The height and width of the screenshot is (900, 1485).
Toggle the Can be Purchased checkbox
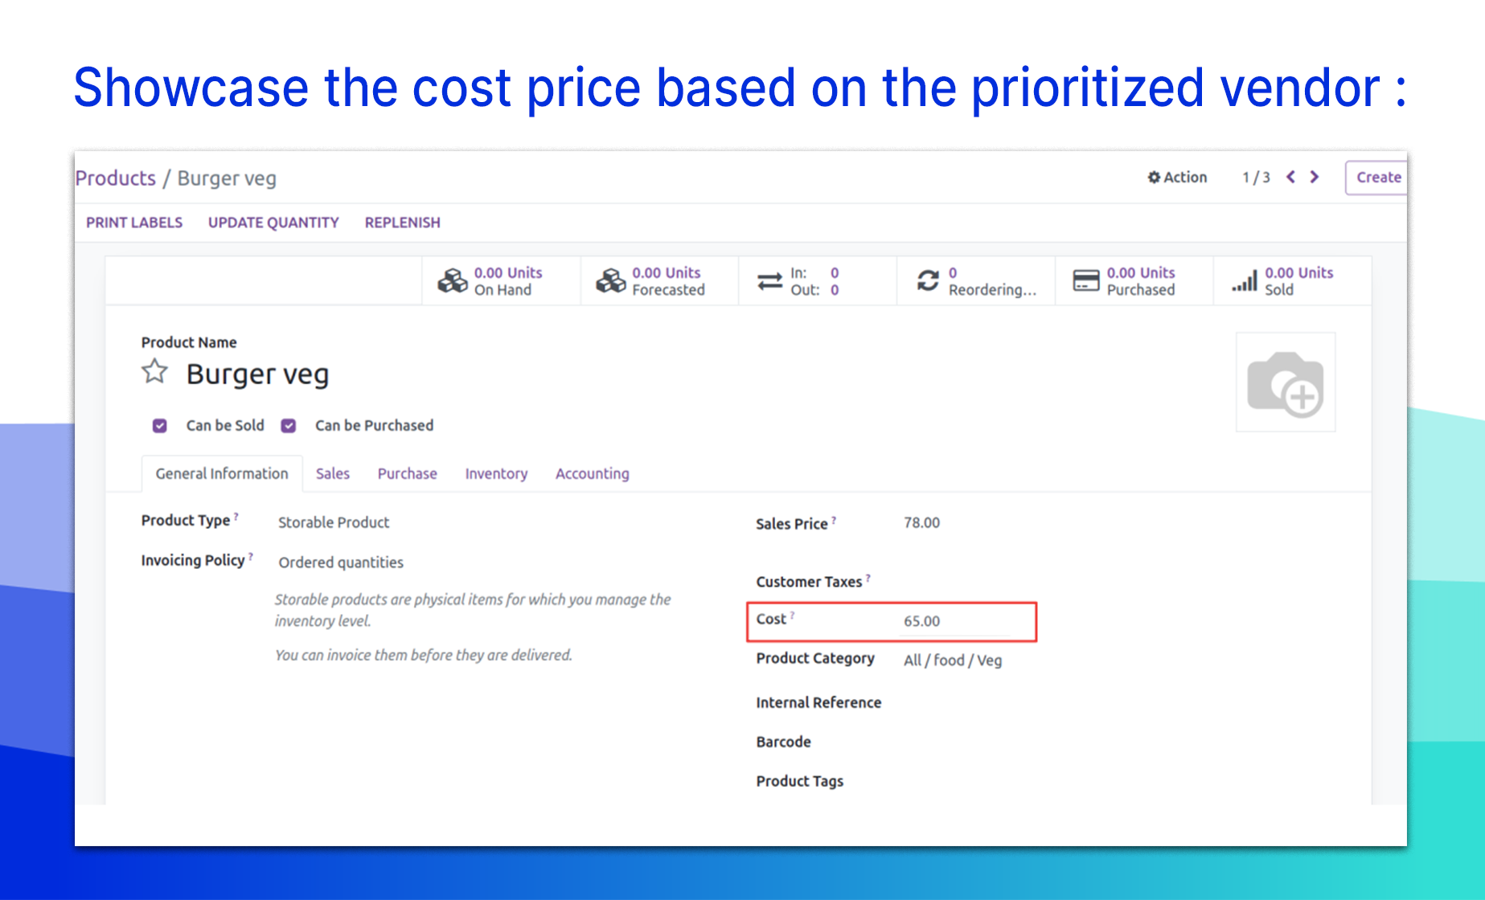click(289, 426)
